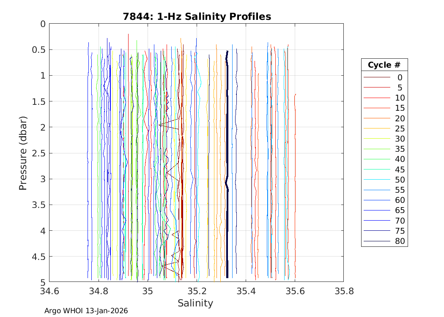Click the 'Argo WHOI 13-Jan-2026' footer text
The image size is (444, 317).
[x=86, y=311]
